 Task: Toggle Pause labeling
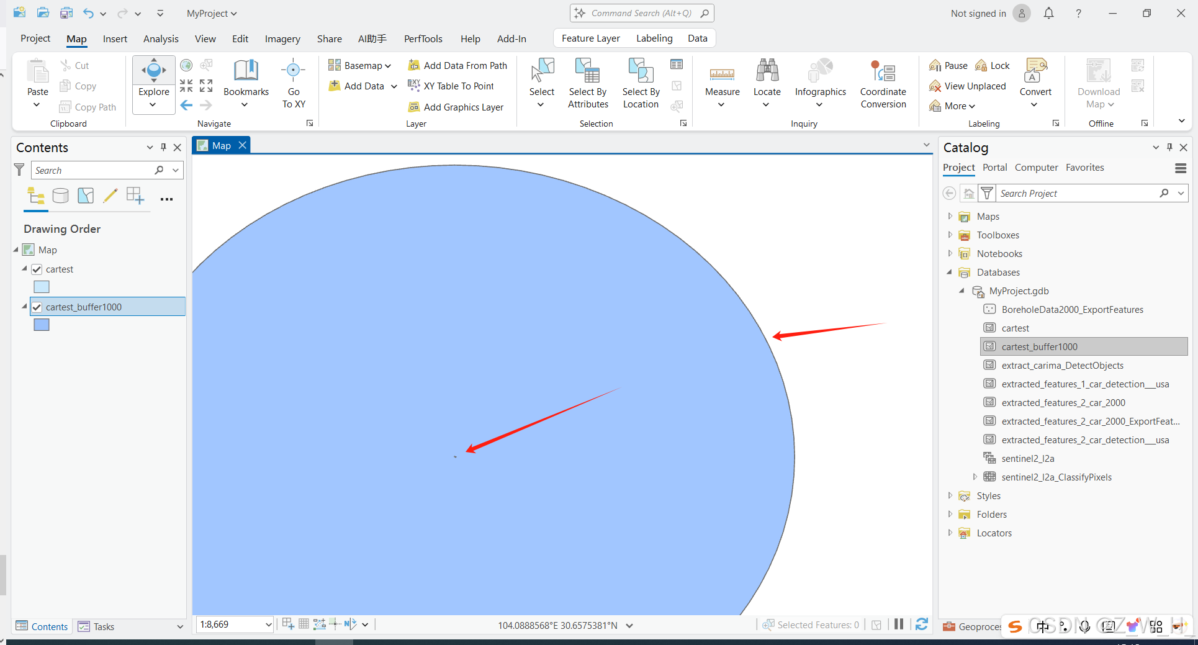pyautogui.click(x=948, y=65)
